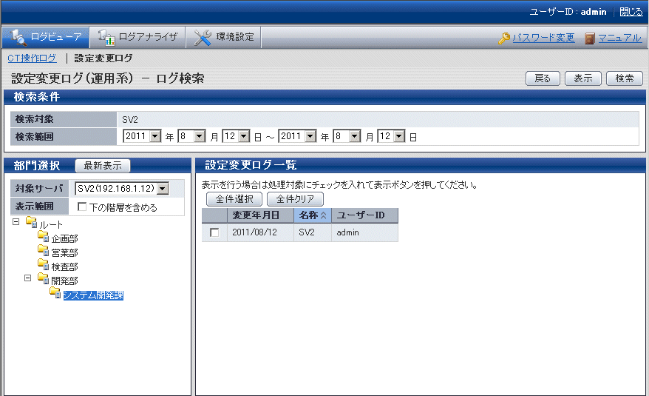Screen dimensions: 649x396
Task: Click the 名称 sort arrow icon
Action: click(324, 215)
